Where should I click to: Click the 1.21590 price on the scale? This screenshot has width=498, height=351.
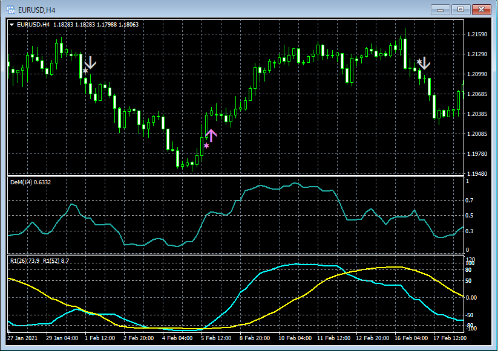click(478, 34)
